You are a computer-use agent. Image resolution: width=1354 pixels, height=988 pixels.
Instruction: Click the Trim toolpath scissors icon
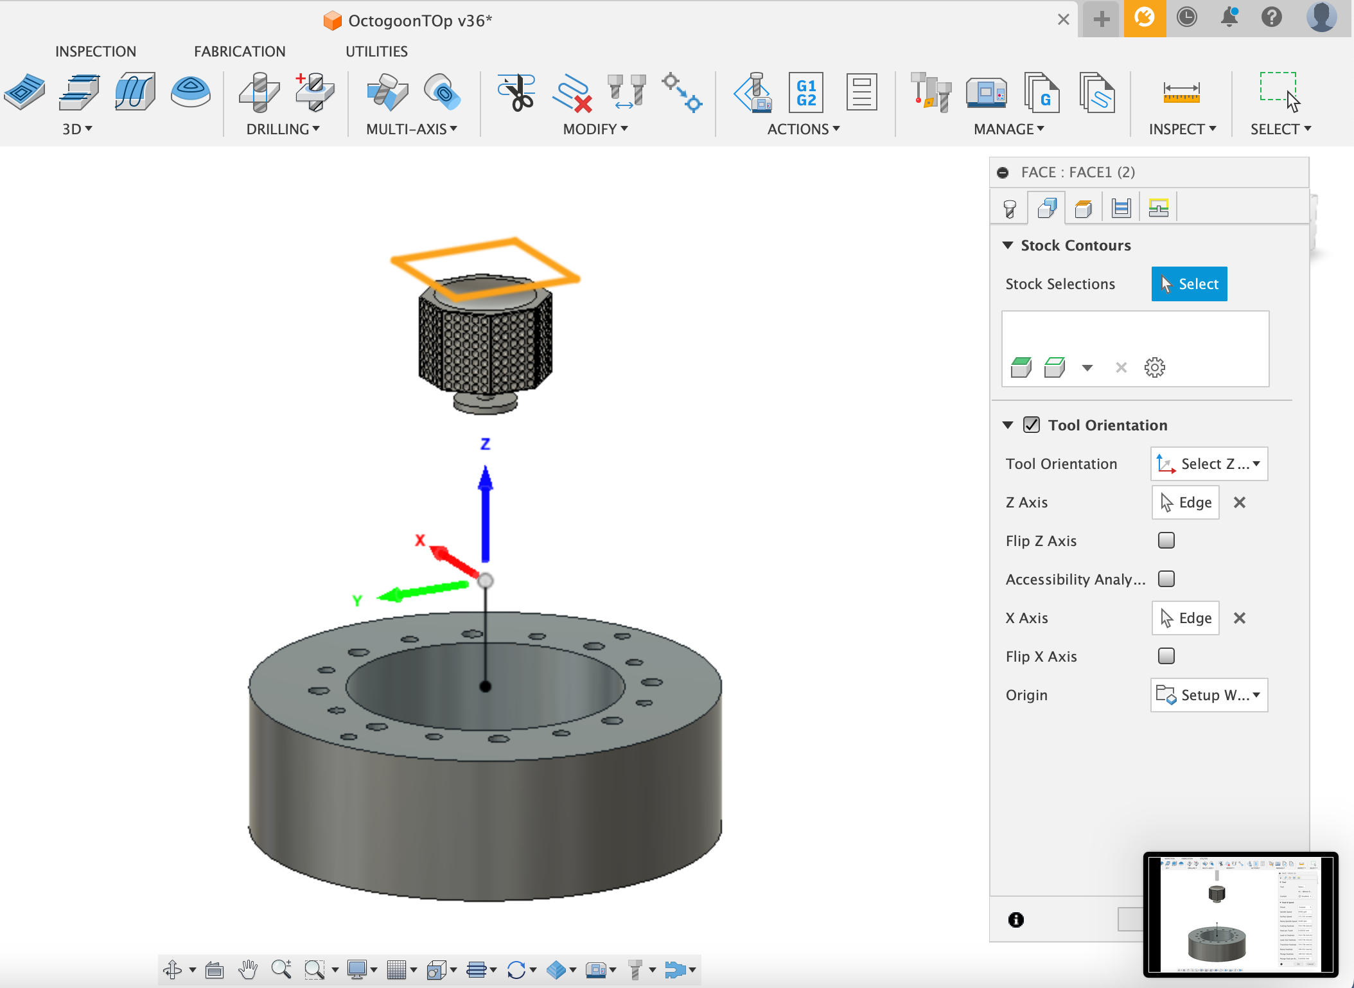516,92
